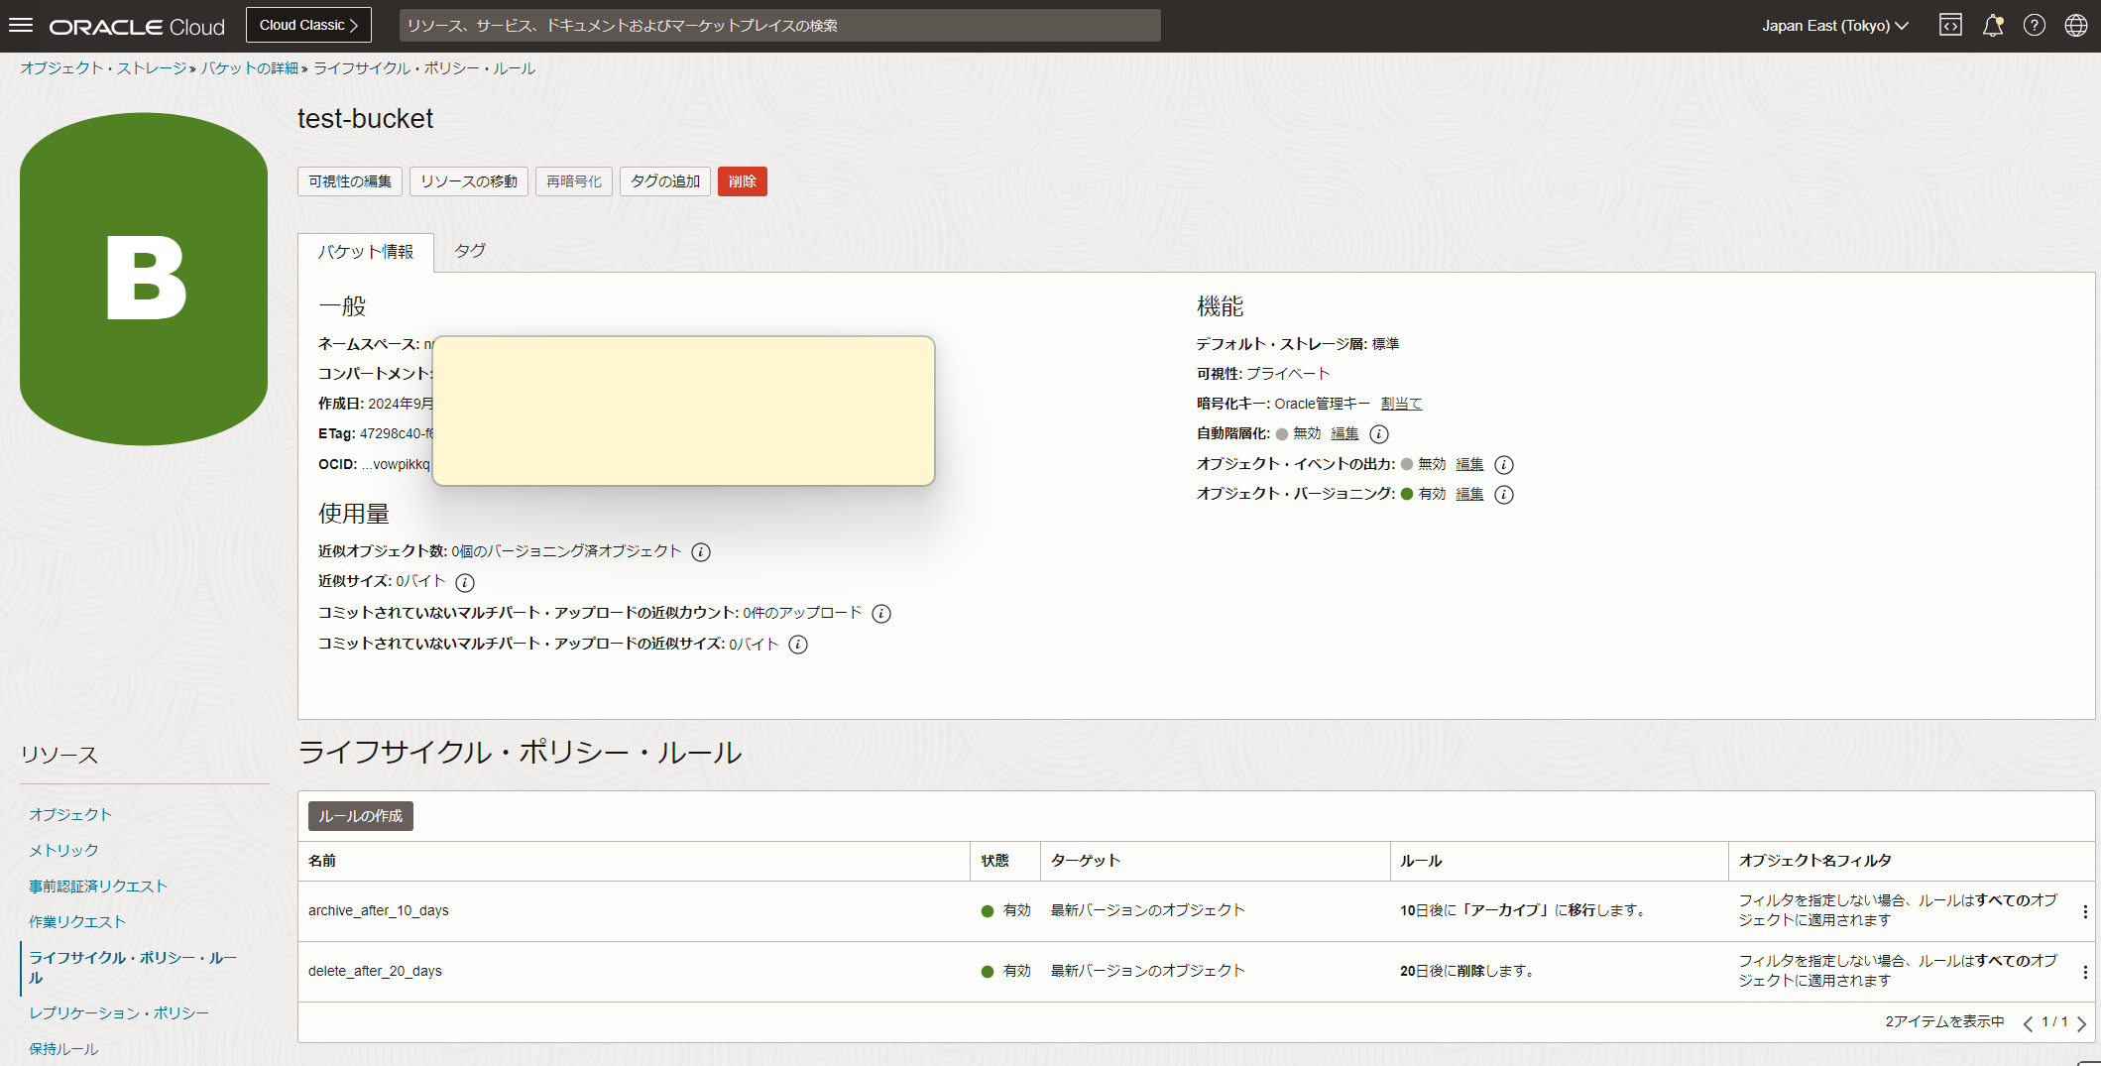Click the test-bucket title
The image size is (2101, 1066).
coord(366,119)
